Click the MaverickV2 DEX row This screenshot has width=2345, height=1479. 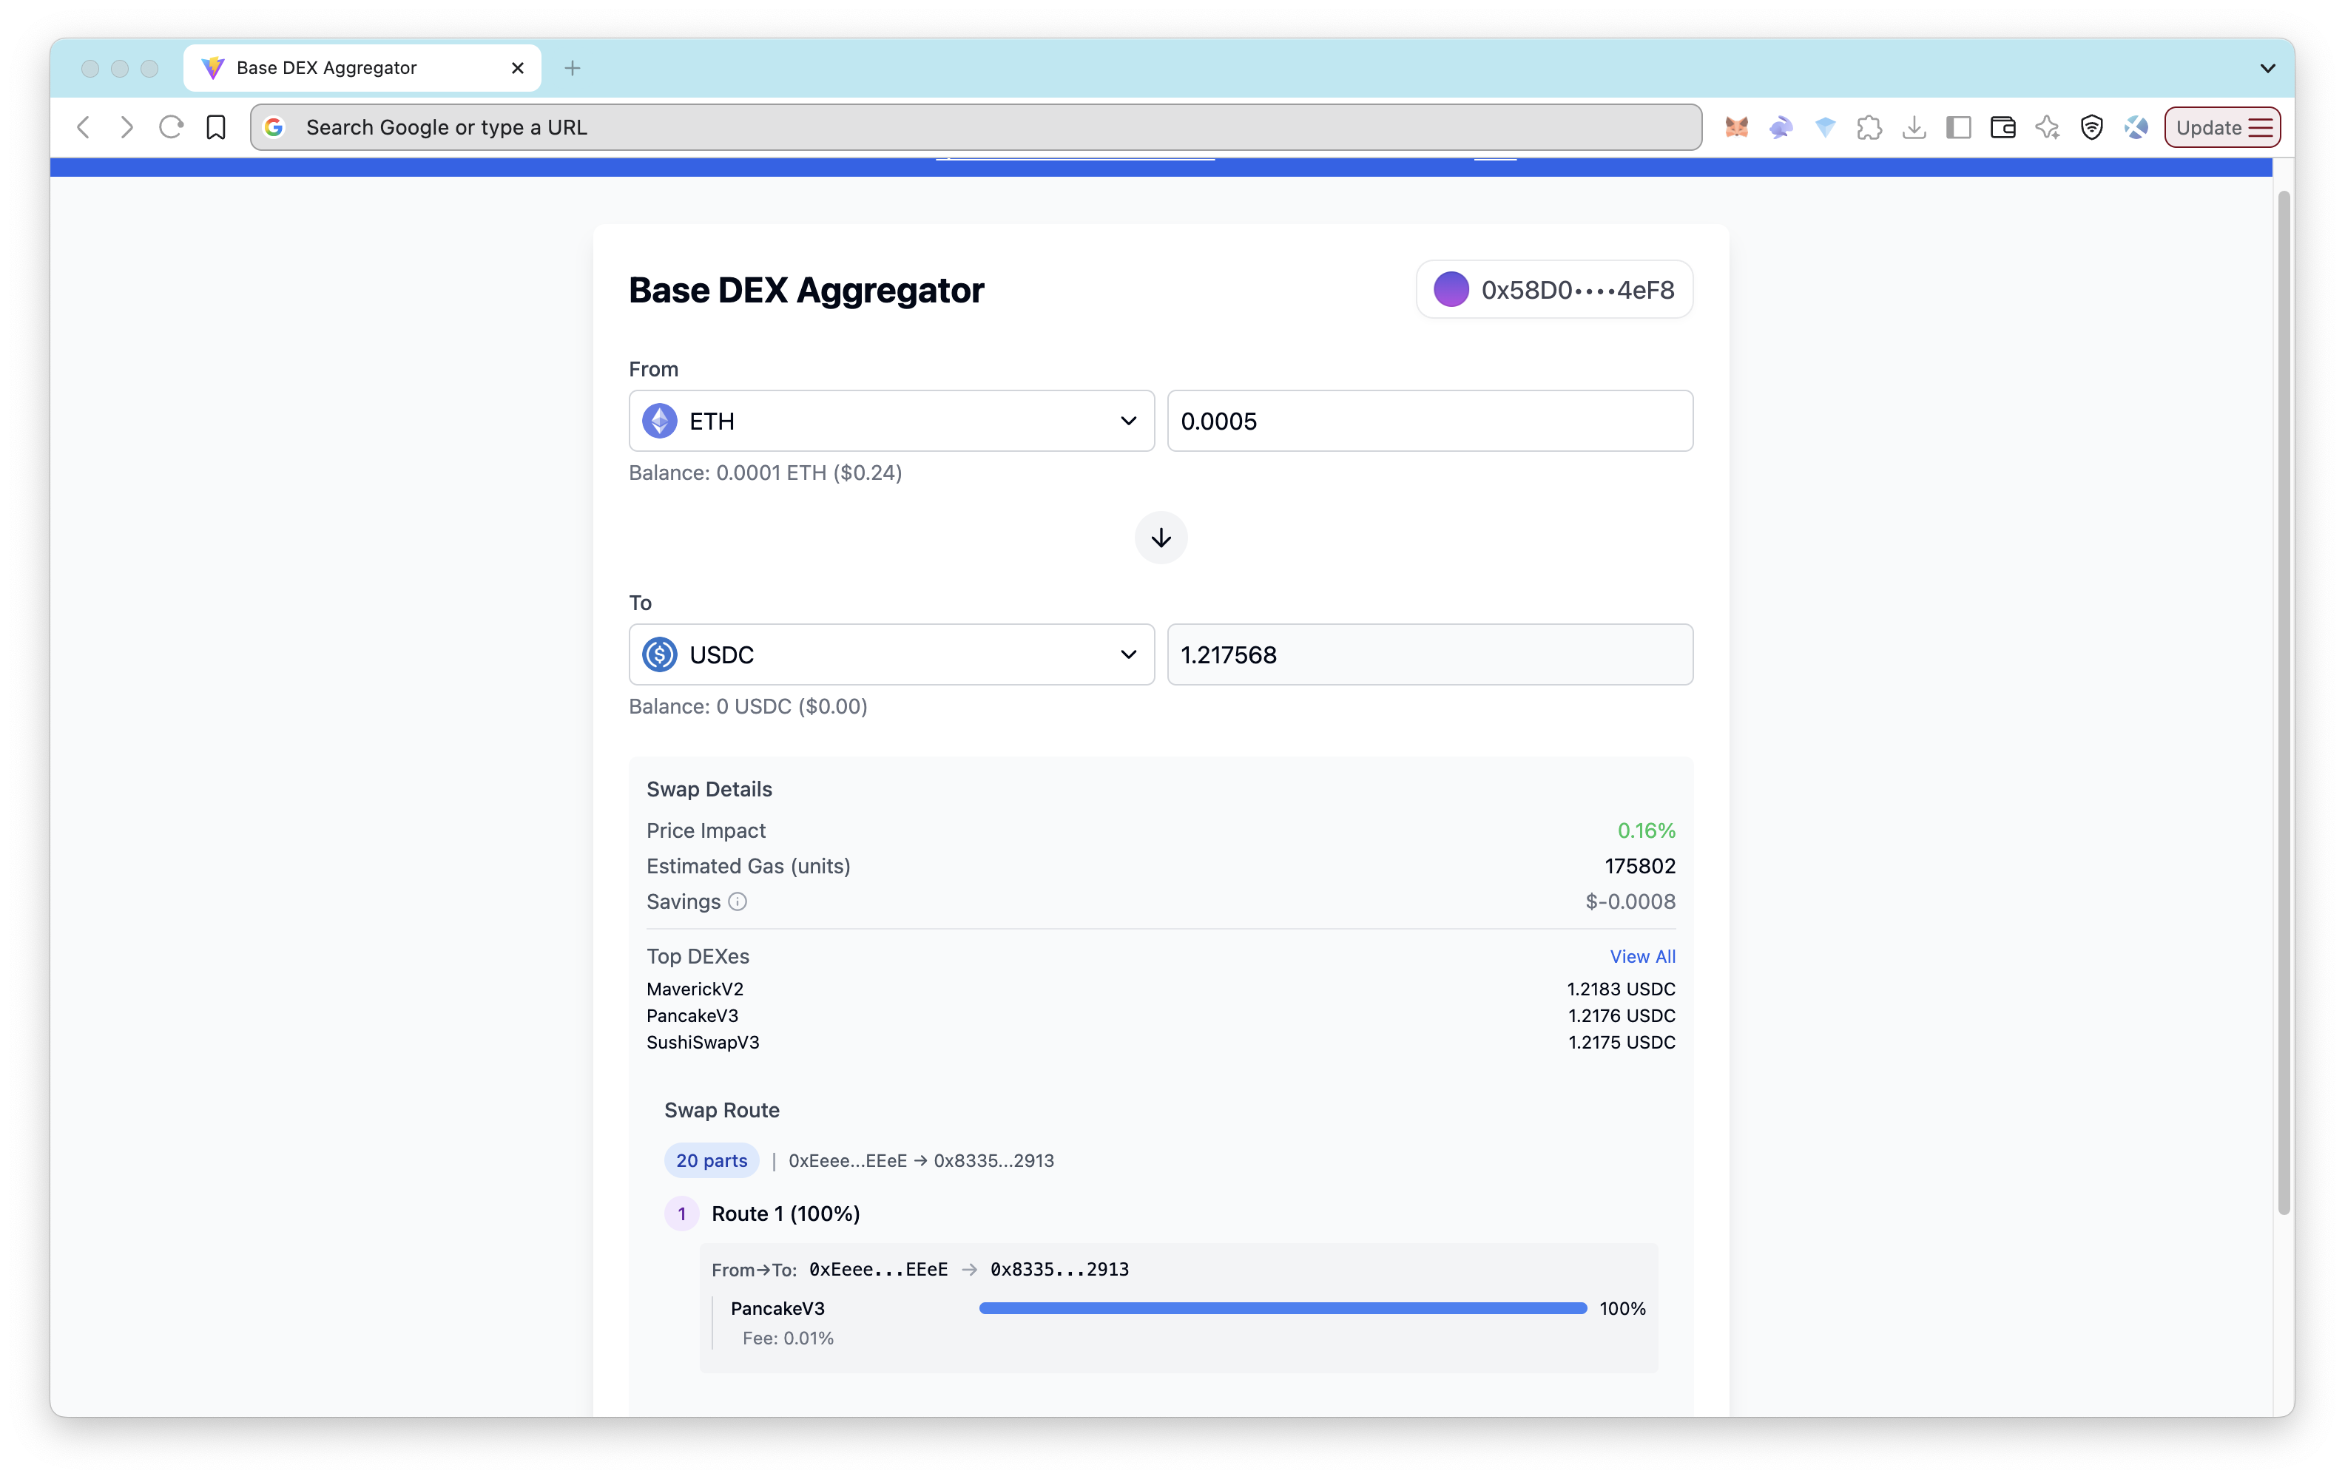click(x=1161, y=989)
